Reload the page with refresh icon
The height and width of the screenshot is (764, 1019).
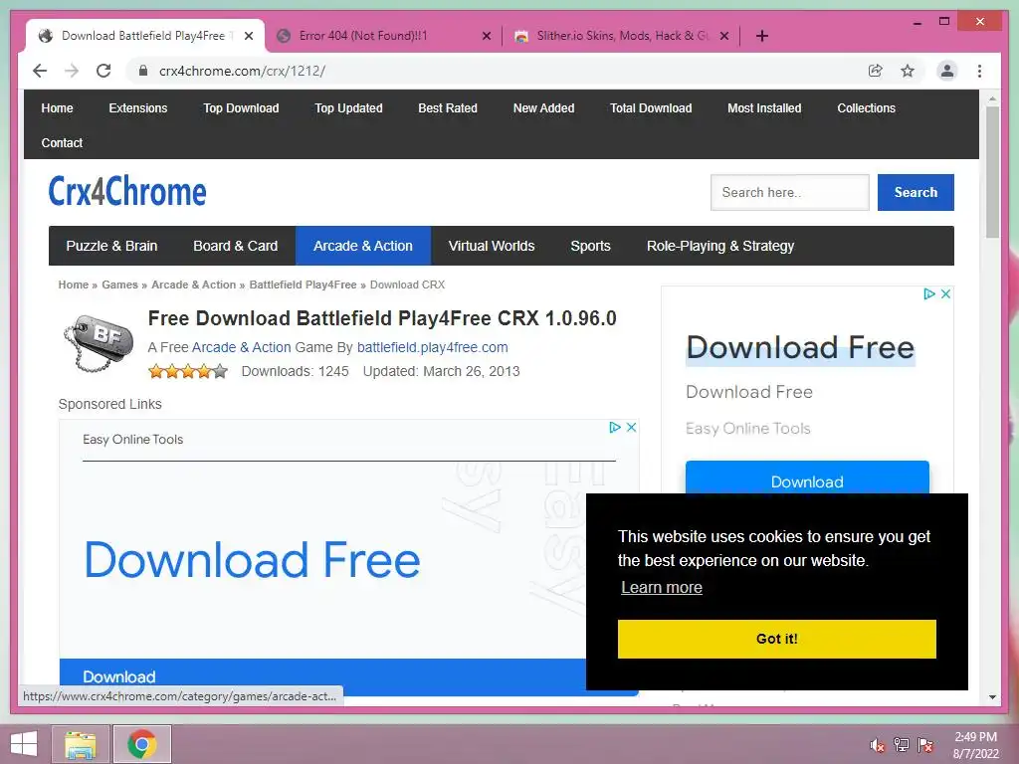[x=103, y=71]
